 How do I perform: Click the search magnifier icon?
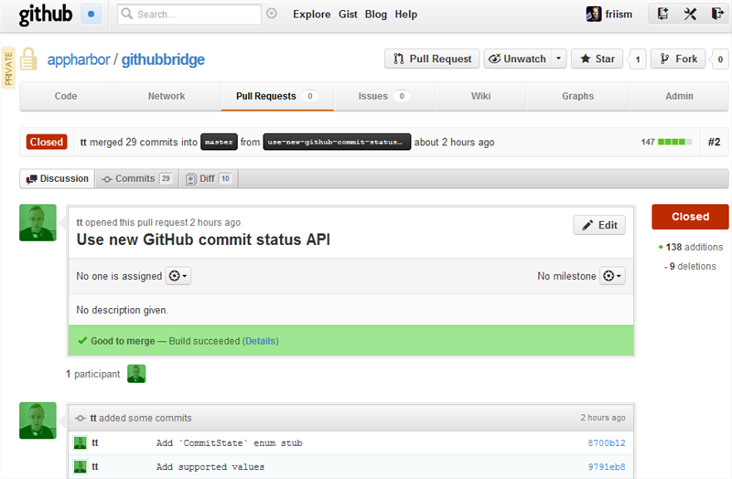(x=126, y=14)
